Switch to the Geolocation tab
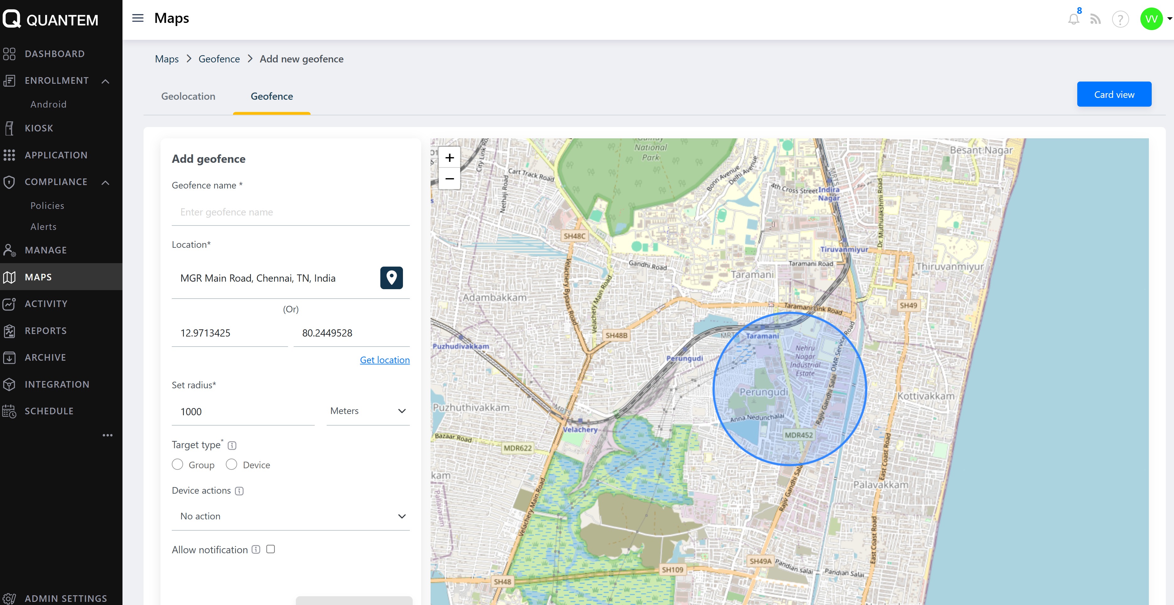Image resolution: width=1174 pixels, height=605 pixels. (188, 96)
